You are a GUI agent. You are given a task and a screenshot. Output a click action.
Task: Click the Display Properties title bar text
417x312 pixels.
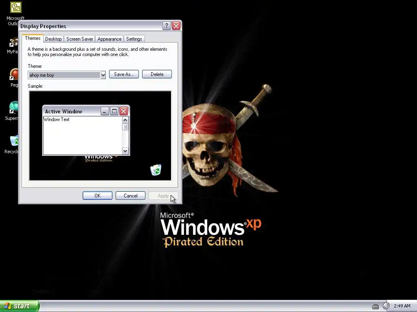point(43,26)
